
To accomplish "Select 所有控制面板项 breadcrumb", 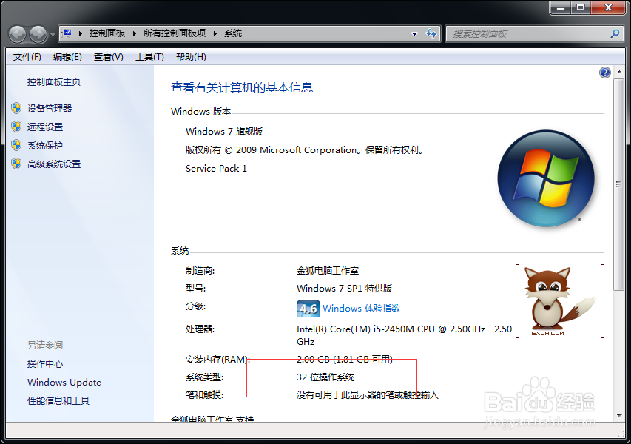I will (175, 33).
